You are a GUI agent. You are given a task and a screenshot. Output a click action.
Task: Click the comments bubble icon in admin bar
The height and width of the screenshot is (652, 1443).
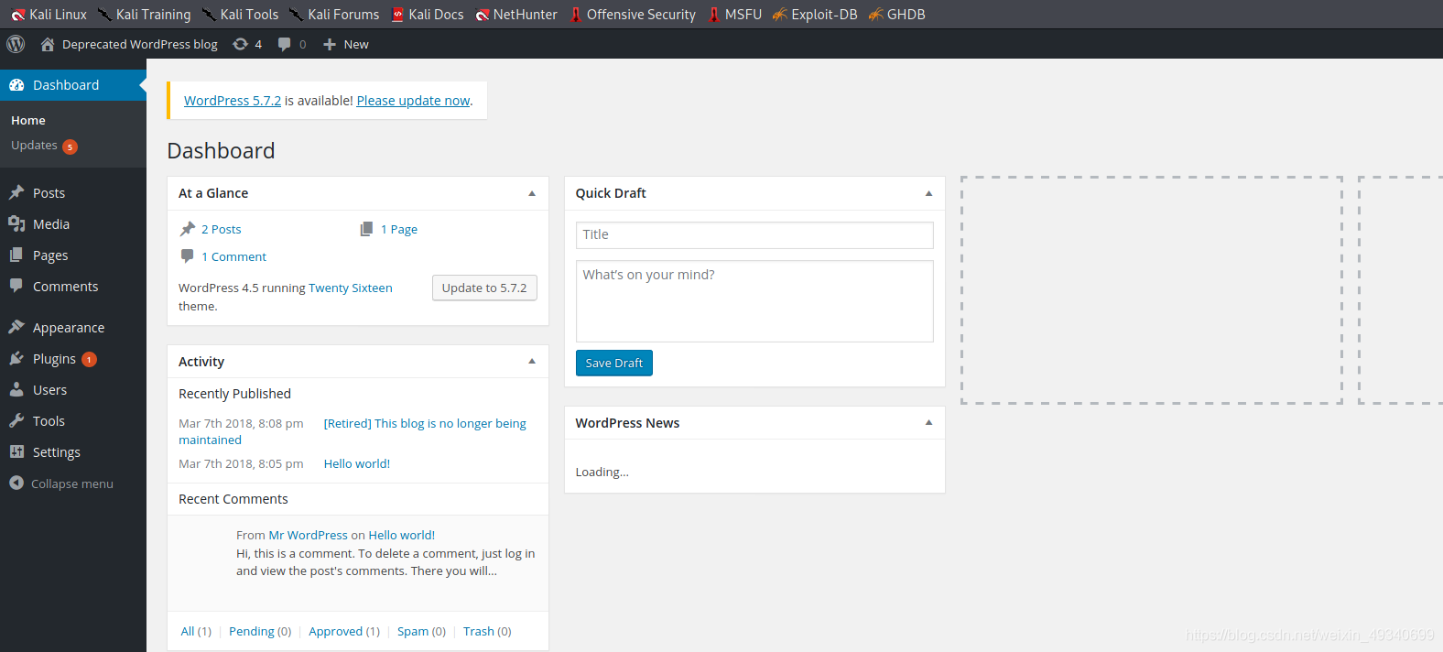(x=285, y=44)
